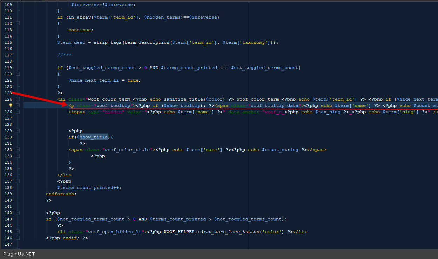Click line number 115 in the gutter
The height and width of the screenshot is (259, 438).
pos(8,42)
